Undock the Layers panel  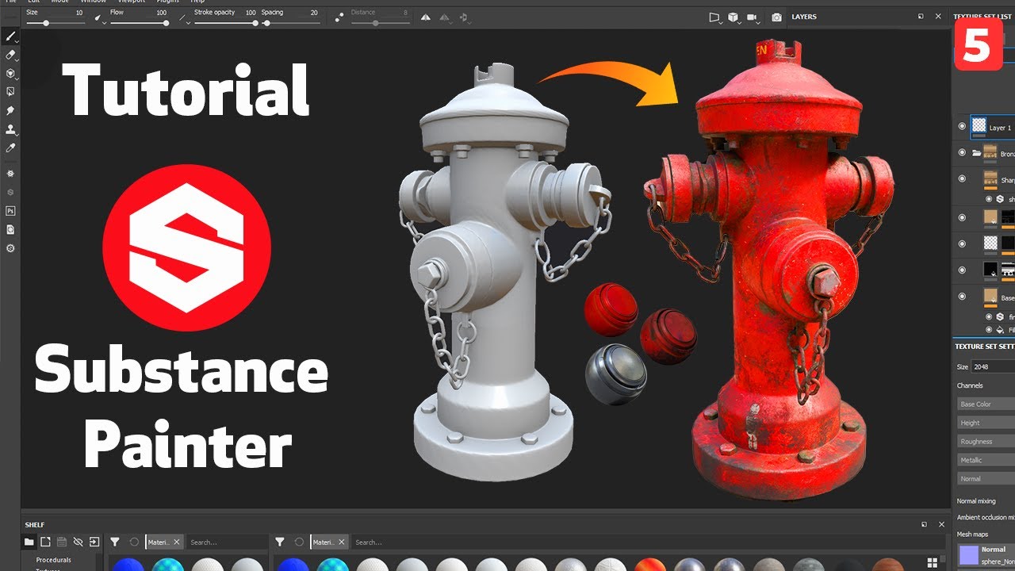[x=921, y=16]
